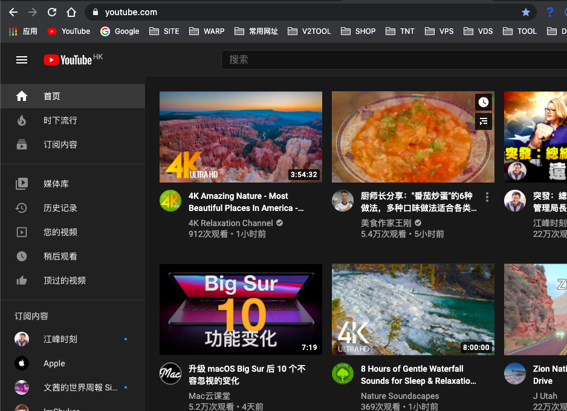The image size is (567, 411).
Task: Open 订阅内容 (Subscriptions) in the sidebar
Action: [21, 144]
